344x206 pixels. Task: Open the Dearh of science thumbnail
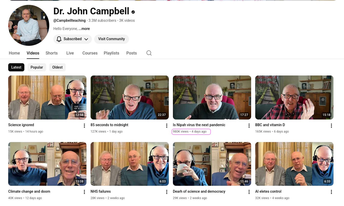pos(212,164)
